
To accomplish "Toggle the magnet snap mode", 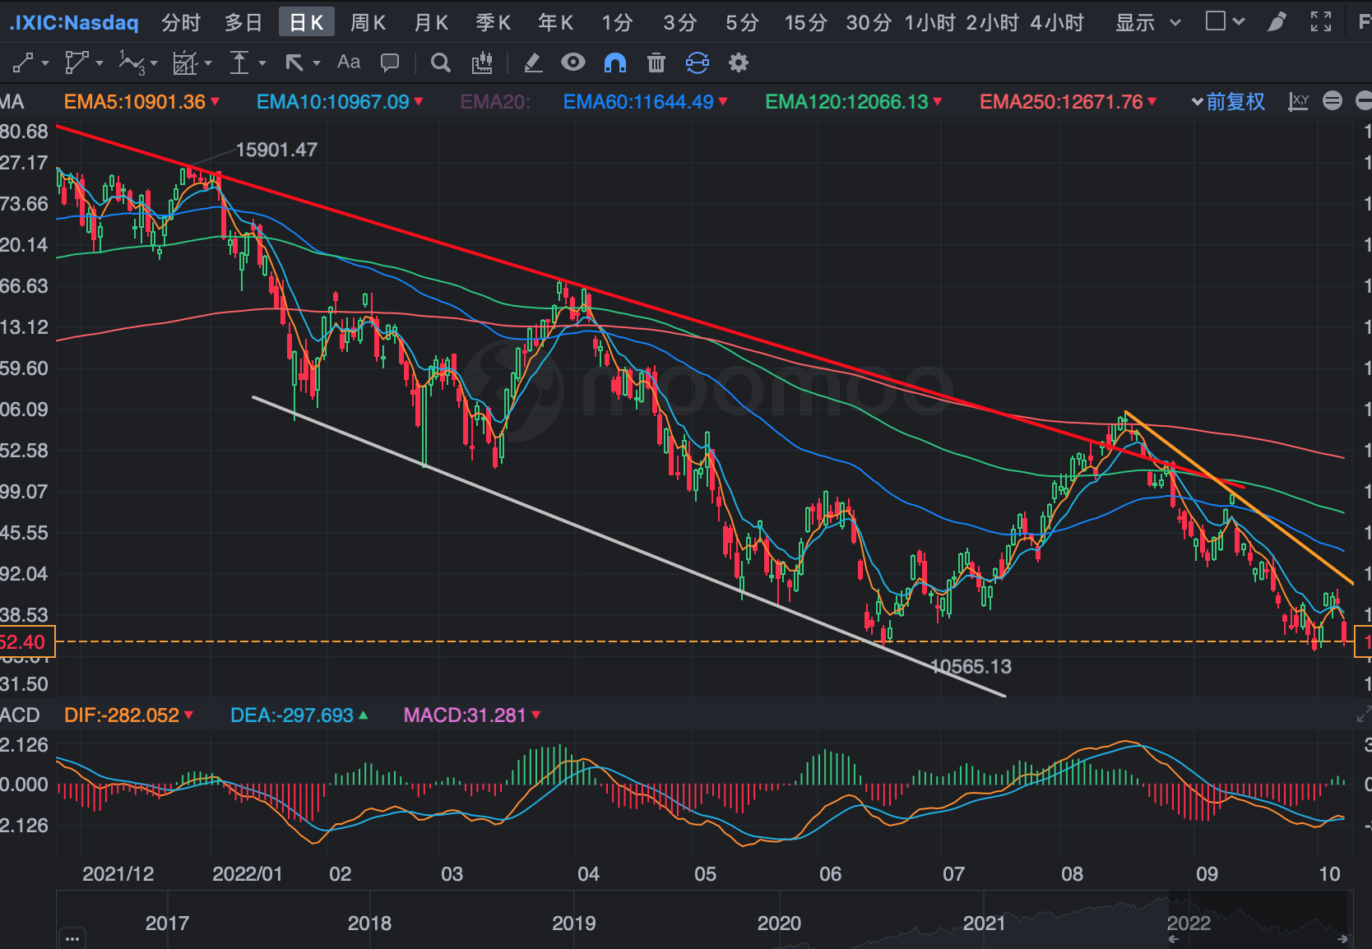I will pos(615,62).
